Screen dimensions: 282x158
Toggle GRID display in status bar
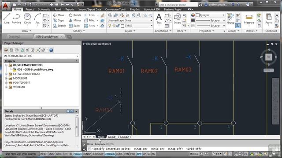tap(59, 154)
